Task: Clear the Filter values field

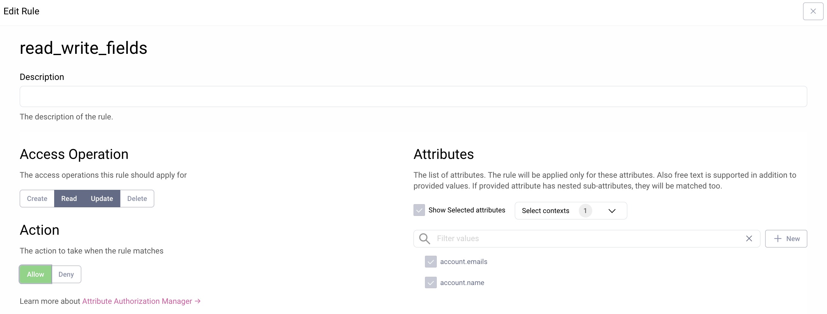Action: tap(749, 239)
